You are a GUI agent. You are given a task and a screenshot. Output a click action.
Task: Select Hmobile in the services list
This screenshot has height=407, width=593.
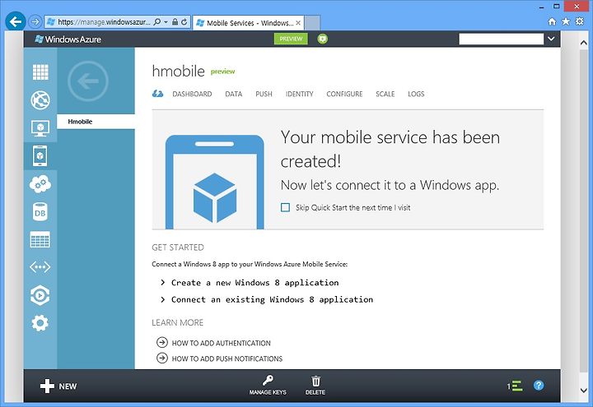[x=96, y=122]
